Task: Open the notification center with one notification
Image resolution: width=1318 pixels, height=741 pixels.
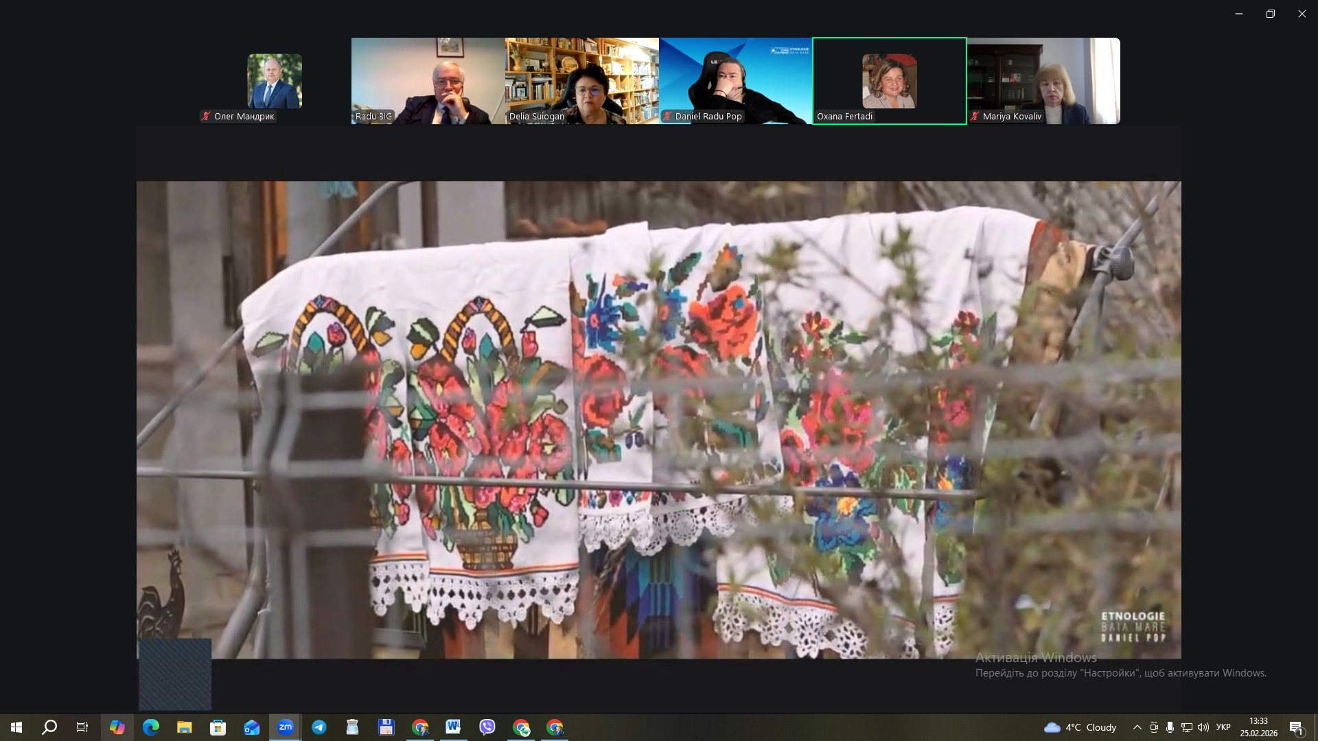Action: (1296, 727)
